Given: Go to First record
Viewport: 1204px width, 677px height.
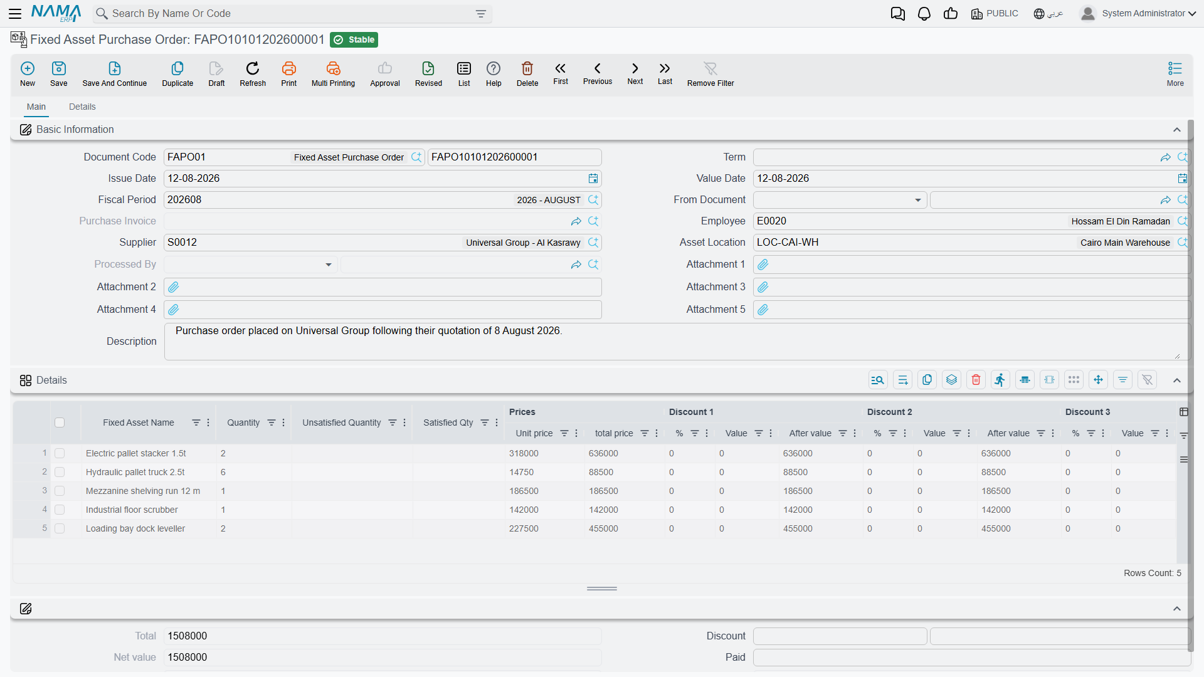Looking at the screenshot, I should click(561, 73).
